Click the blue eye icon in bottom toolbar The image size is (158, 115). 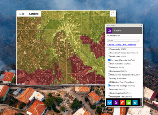click(110, 103)
